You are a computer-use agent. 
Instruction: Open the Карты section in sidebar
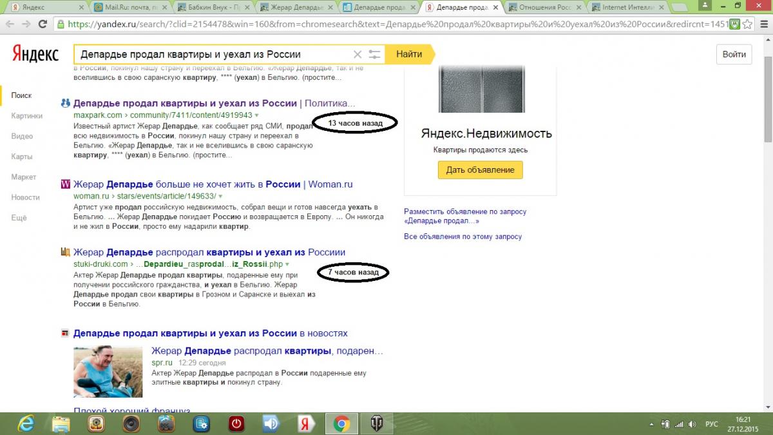(21, 157)
